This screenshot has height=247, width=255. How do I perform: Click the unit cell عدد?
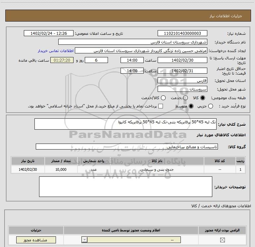coord(94,169)
